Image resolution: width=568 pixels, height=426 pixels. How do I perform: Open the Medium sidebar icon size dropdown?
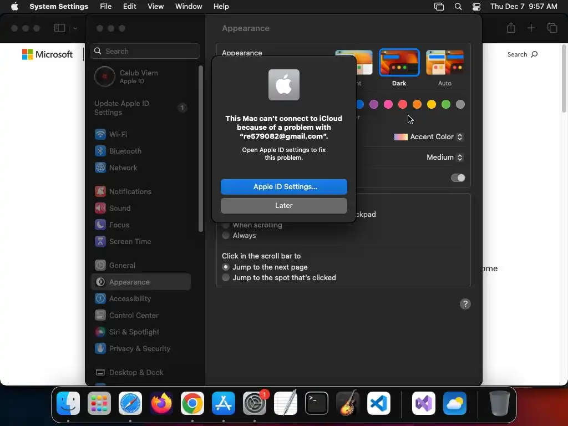[445, 158]
